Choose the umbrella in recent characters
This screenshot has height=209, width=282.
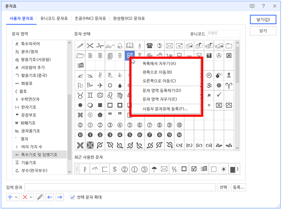click(x=154, y=169)
